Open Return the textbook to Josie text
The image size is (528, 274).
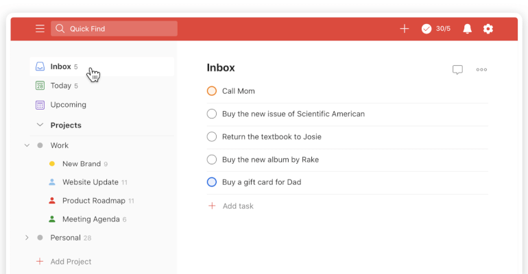pos(272,137)
